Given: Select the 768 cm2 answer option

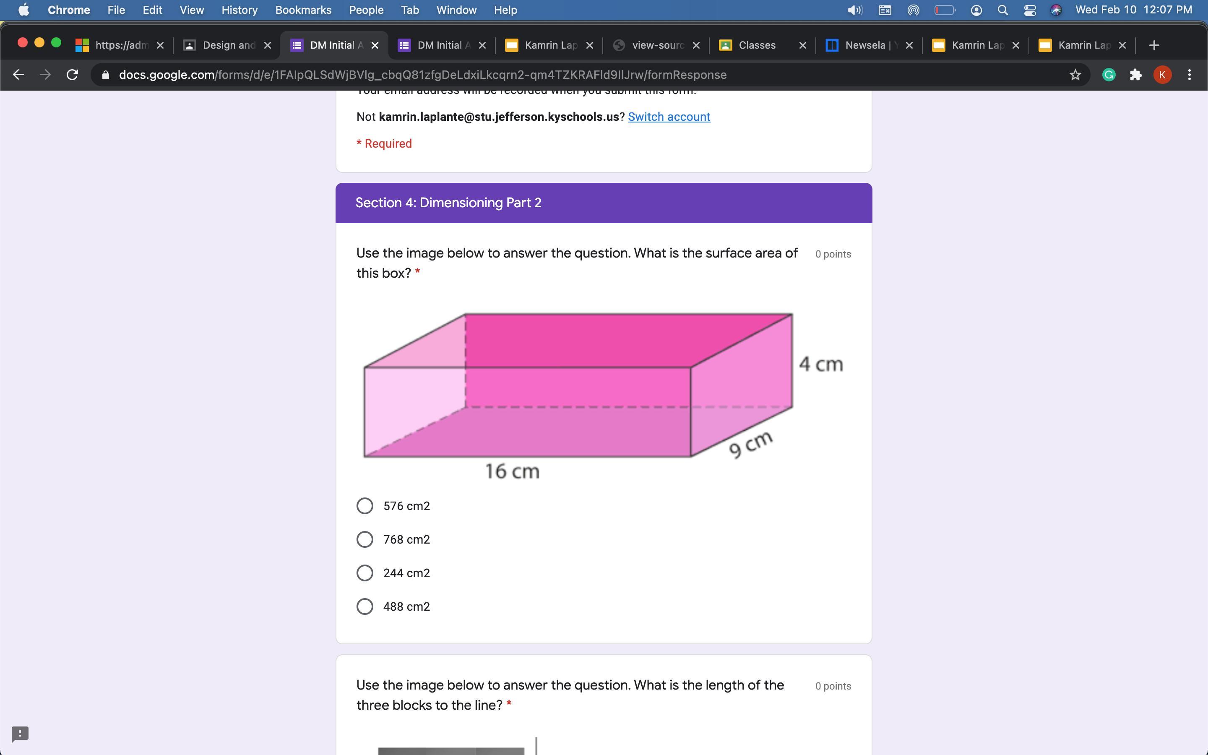Looking at the screenshot, I should 365,539.
